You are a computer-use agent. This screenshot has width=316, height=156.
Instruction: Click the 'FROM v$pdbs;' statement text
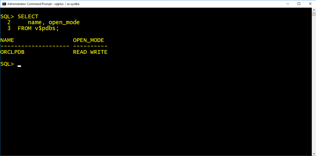[x=38, y=29]
